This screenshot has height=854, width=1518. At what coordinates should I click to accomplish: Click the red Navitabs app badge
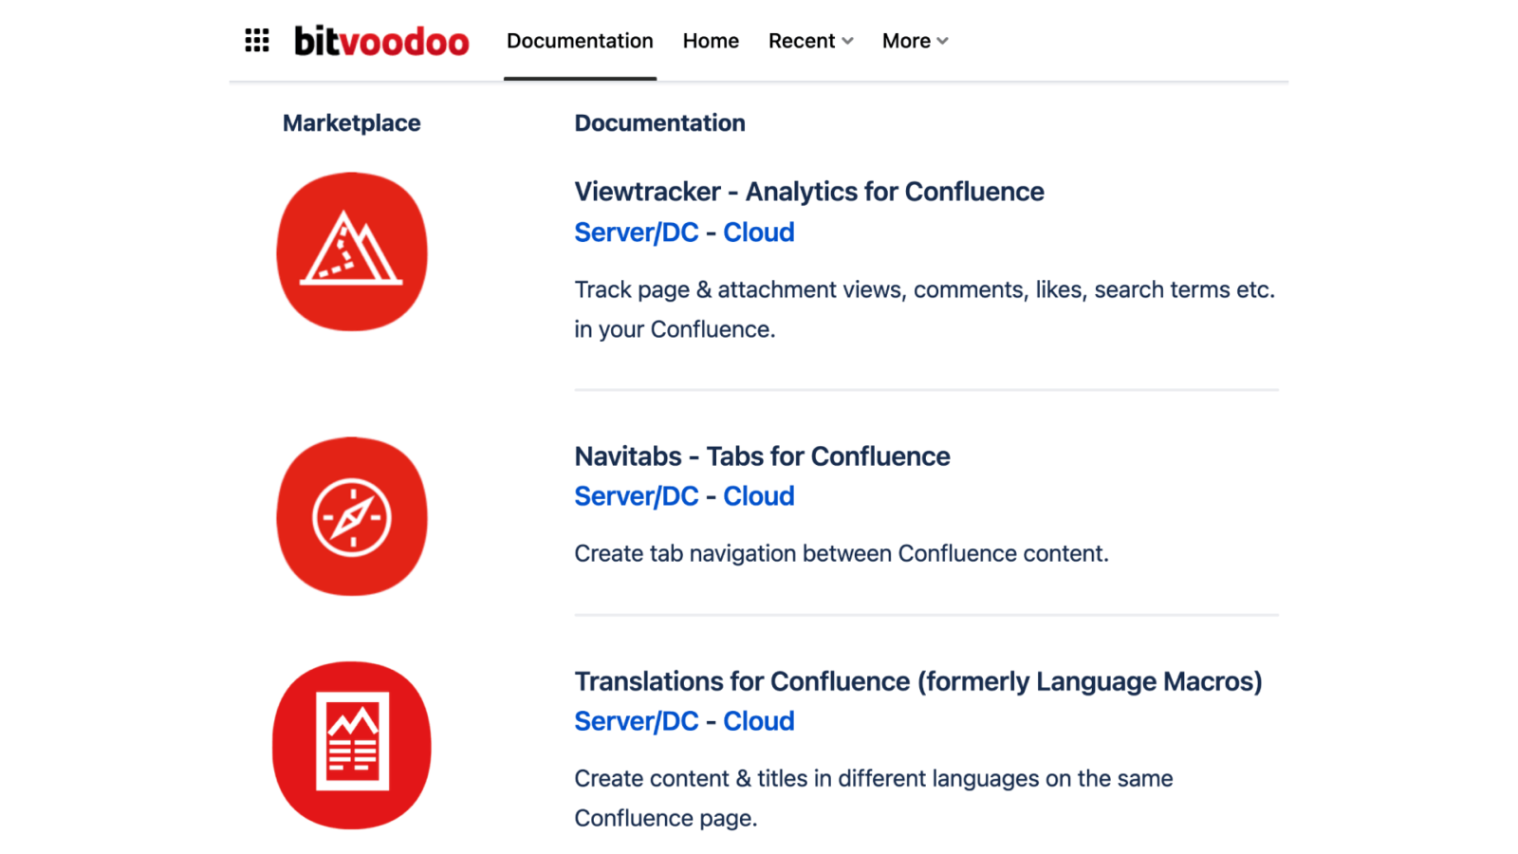(352, 516)
